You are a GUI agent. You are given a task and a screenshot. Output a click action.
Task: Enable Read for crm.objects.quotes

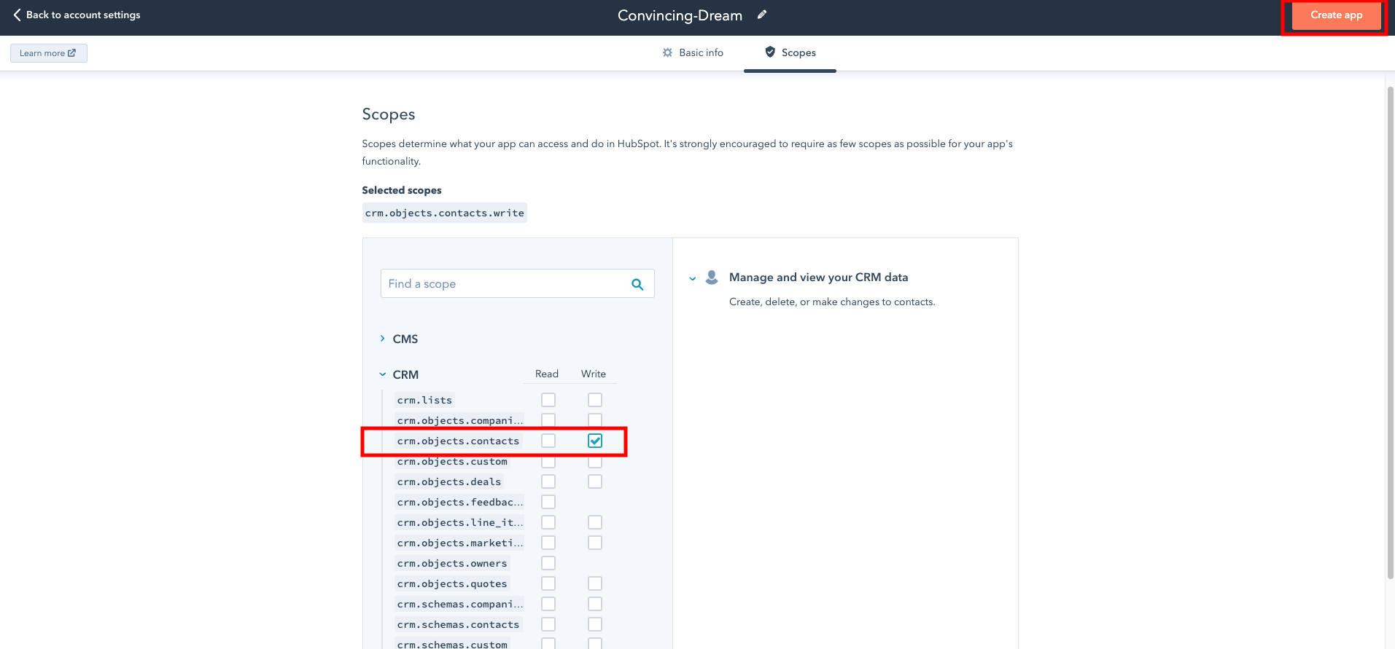pos(548,583)
